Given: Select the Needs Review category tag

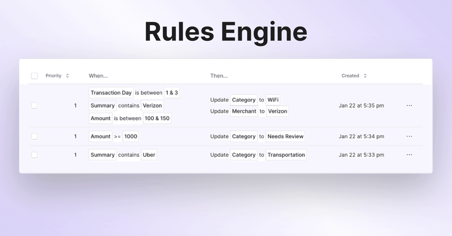Looking at the screenshot, I should click(x=285, y=136).
